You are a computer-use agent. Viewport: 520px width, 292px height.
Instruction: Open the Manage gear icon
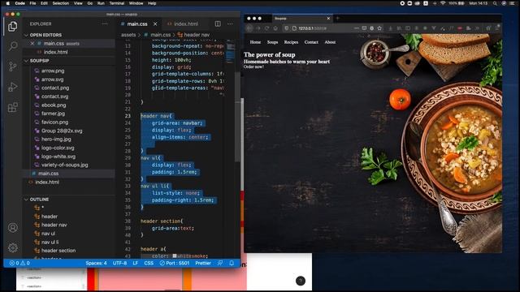13,247
